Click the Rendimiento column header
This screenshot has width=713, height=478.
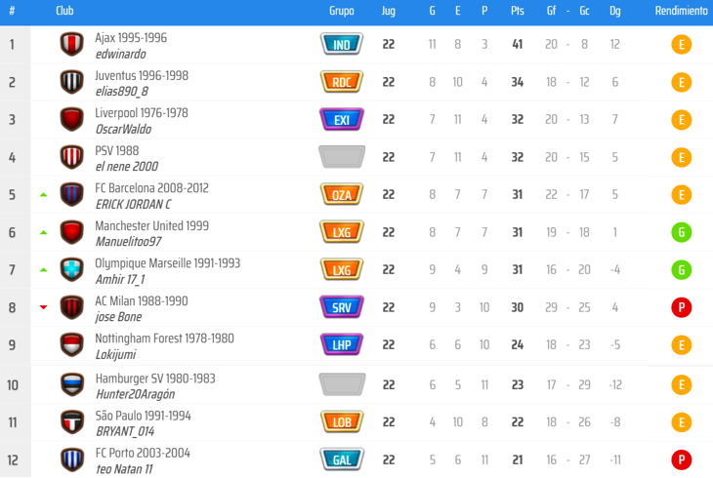point(681,11)
